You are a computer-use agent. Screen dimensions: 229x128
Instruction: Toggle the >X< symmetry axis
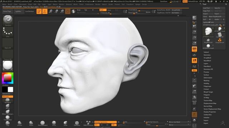point(97,125)
